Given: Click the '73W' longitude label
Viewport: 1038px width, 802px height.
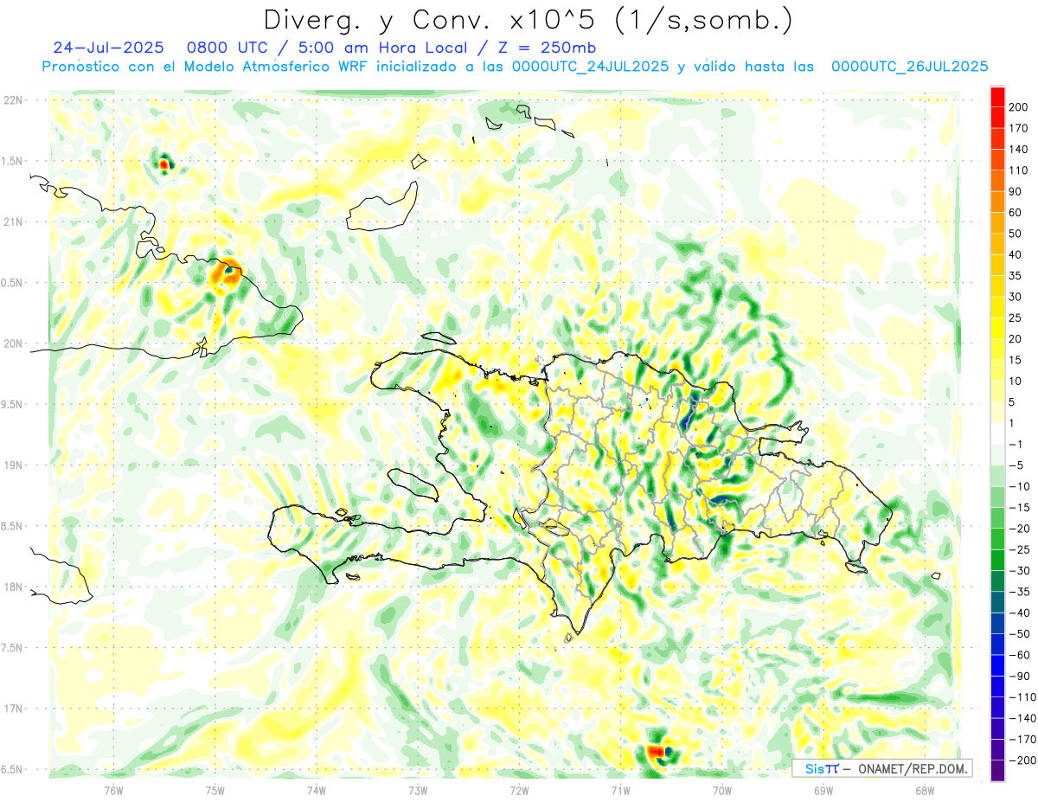Looking at the screenshot, I should (417, 790).
